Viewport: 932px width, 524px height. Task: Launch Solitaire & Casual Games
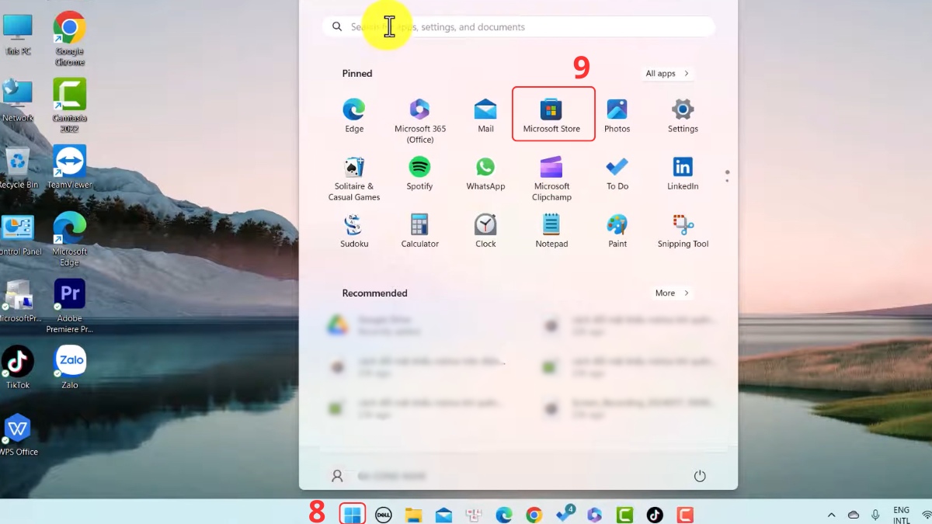click(354, 179)
